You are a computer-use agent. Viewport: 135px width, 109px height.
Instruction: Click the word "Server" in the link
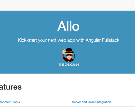pos(76,102)
